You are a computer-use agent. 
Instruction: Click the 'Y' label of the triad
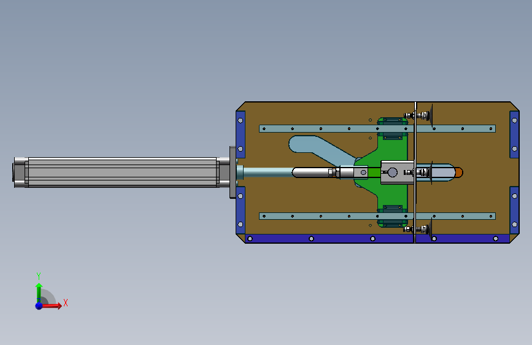tap(39, 276)
